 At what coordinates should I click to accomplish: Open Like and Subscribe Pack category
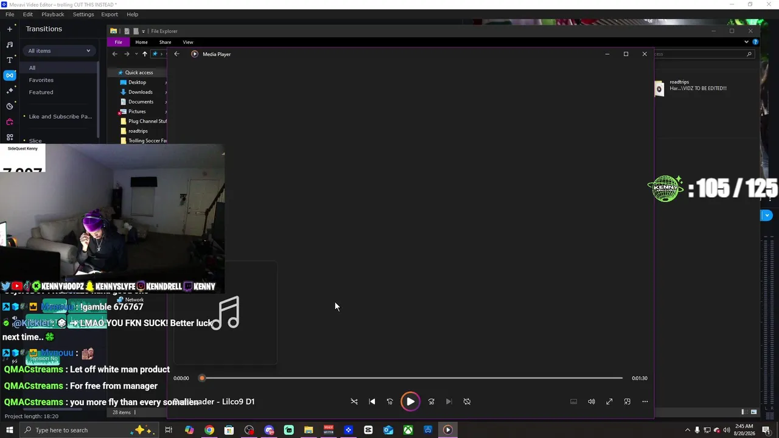click(60, 116)
